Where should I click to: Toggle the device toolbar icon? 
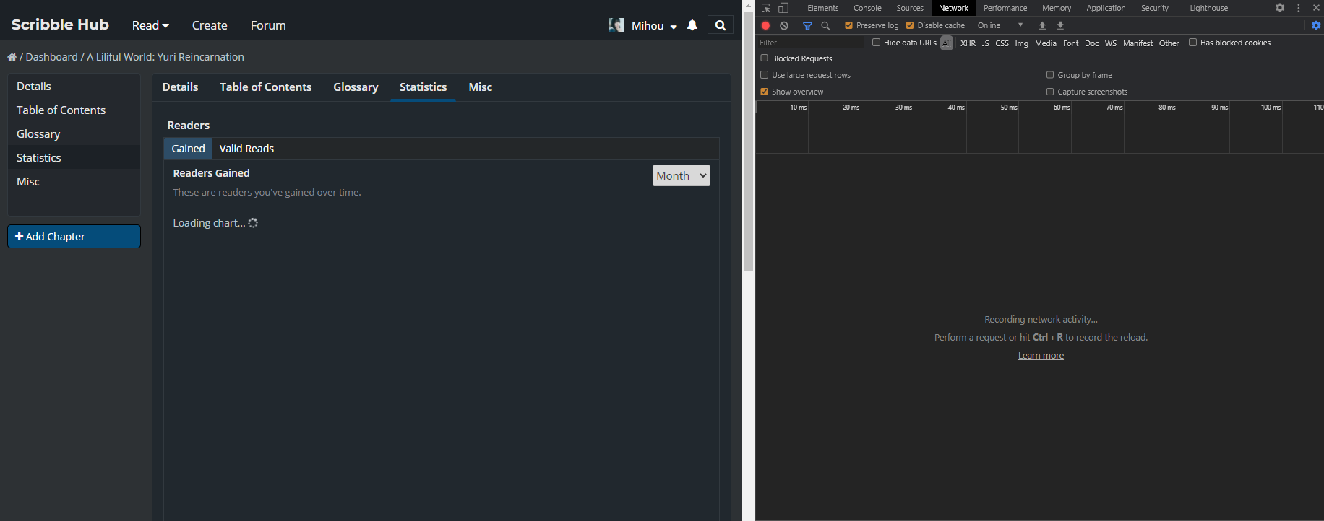coord(783,8)
